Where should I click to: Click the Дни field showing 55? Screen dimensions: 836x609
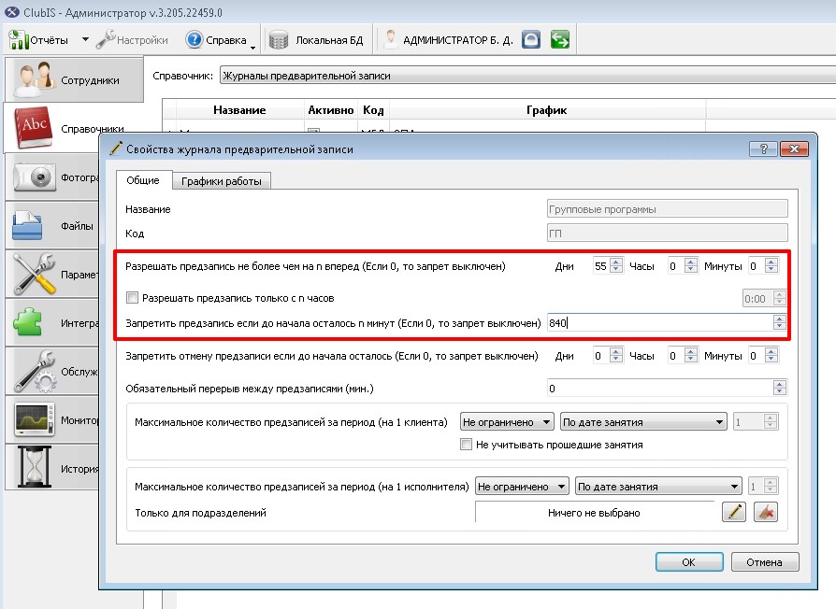pyautogui.click(x=601, y=266)
